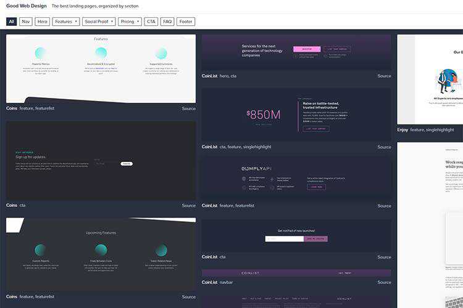Click the Good Web Design site title
This screenshot has width=463, height=308.
point(25,6)
